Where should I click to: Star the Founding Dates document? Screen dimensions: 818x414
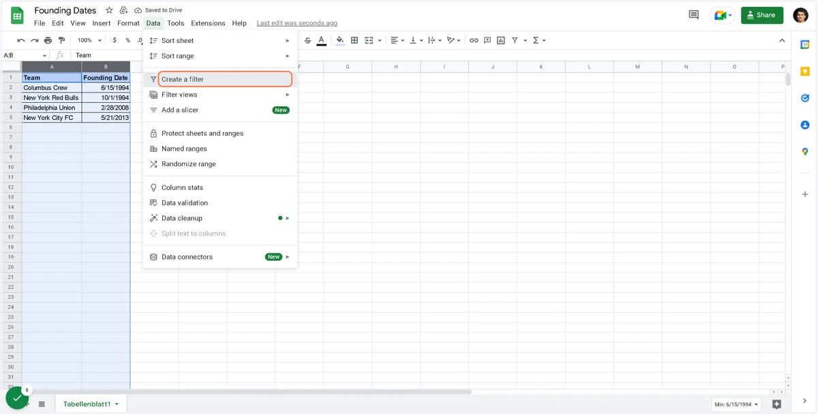coord(109,10)
